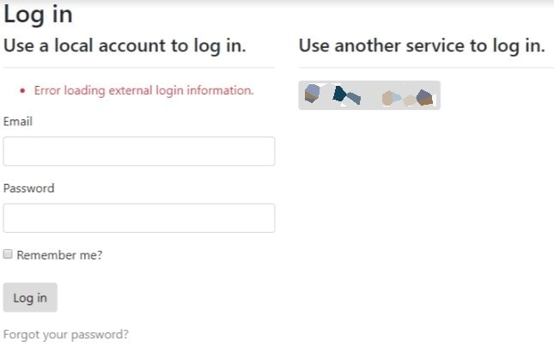Click the divider line under the local account heading
Image resolution: width=554 pixels, height=353 pixels.
138,67
